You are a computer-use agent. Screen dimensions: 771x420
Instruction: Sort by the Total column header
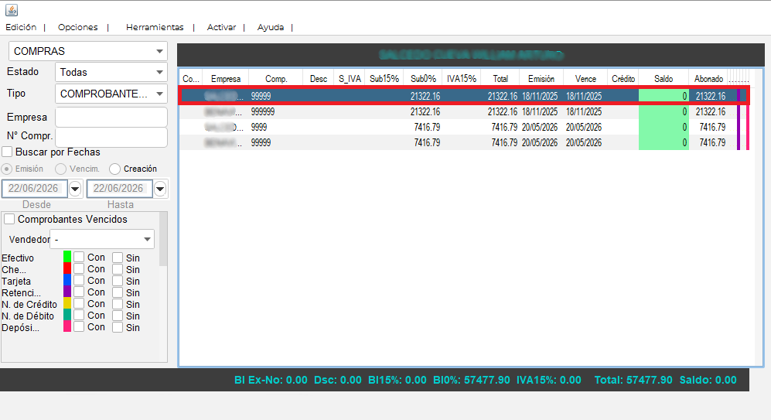[x=500, y=79]
